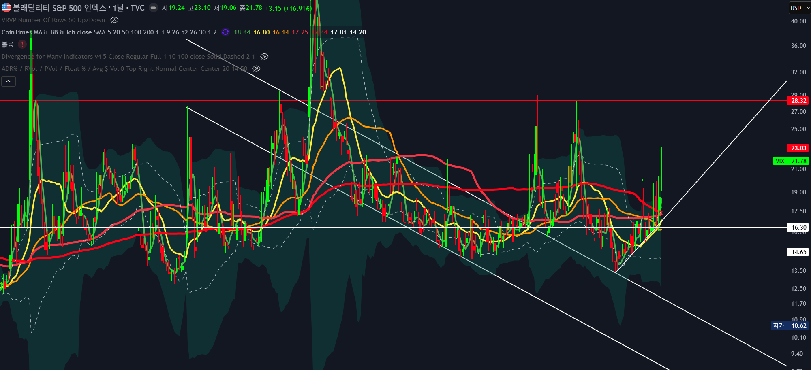
Task: Open the USD currency dropdown
Action: [x=799, y=8]
